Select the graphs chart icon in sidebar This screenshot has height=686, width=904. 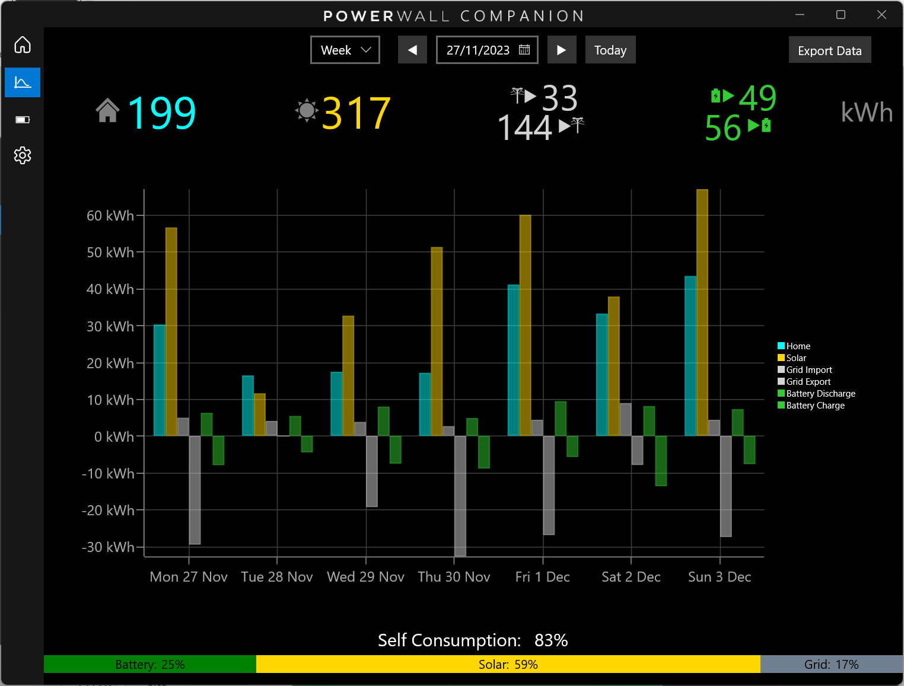coord(22,82)
